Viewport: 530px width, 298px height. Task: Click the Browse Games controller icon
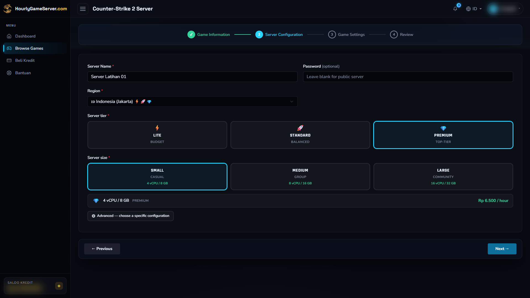[9, 48]
